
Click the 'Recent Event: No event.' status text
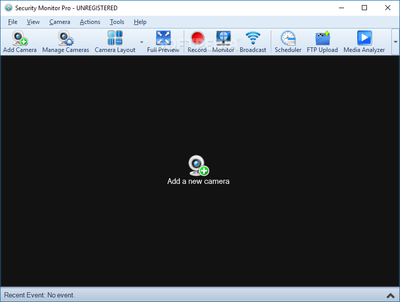pos(39,295)
